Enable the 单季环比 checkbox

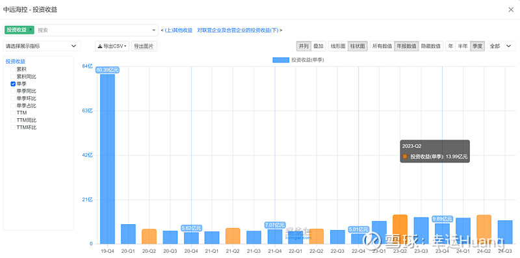tap(13, 99)
